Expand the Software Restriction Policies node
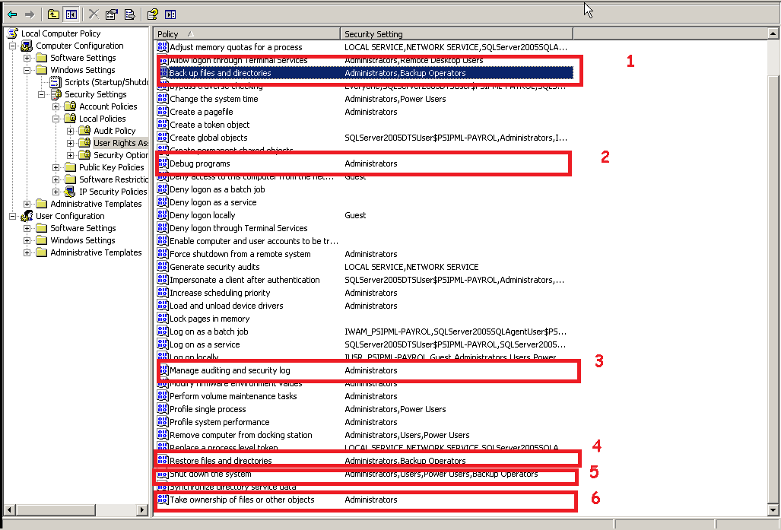This screenshot has height=530, width=781. 56,179
